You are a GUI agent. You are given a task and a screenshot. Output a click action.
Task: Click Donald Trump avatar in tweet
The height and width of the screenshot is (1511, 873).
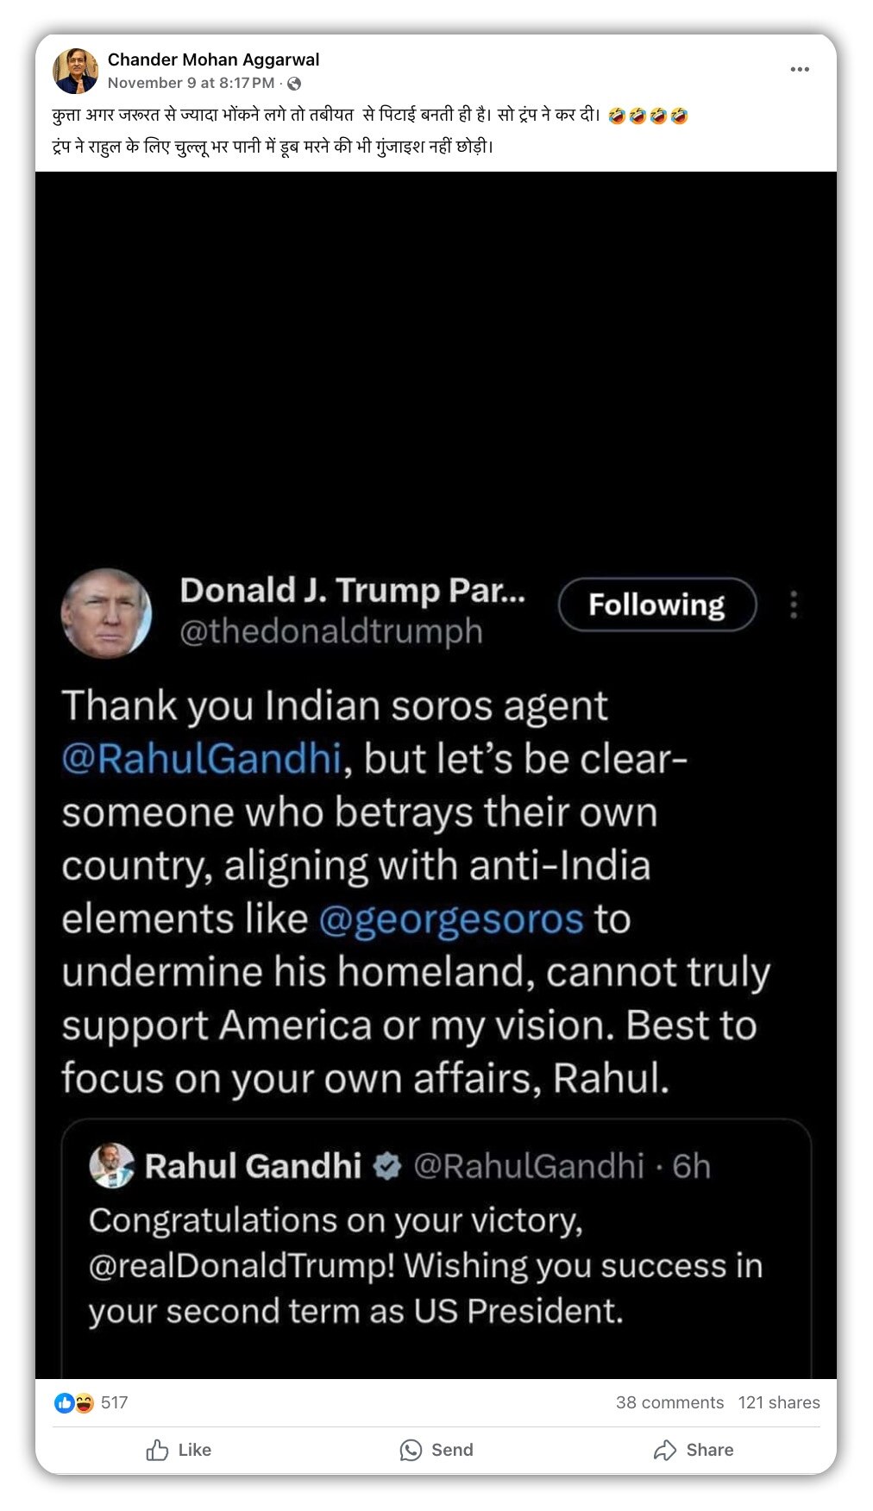pos(106,612)
